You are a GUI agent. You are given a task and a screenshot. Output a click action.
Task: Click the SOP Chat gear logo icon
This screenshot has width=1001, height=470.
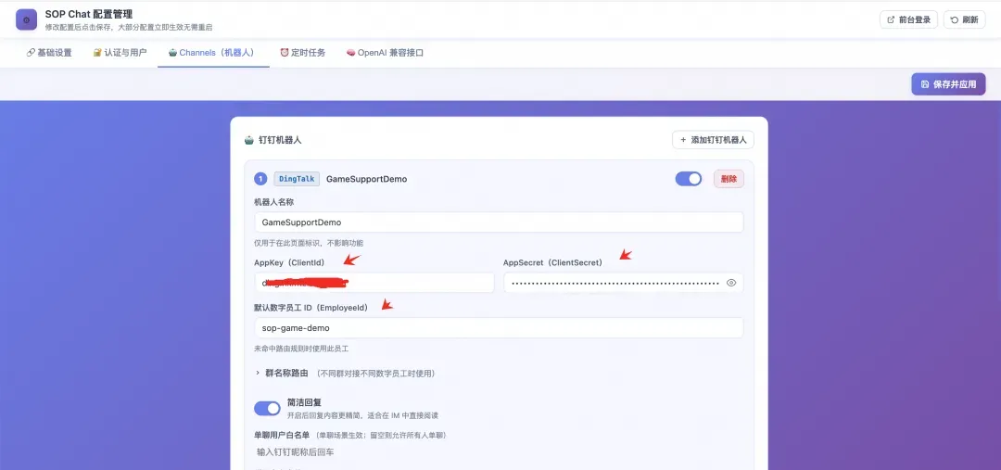tap(26, 19)
